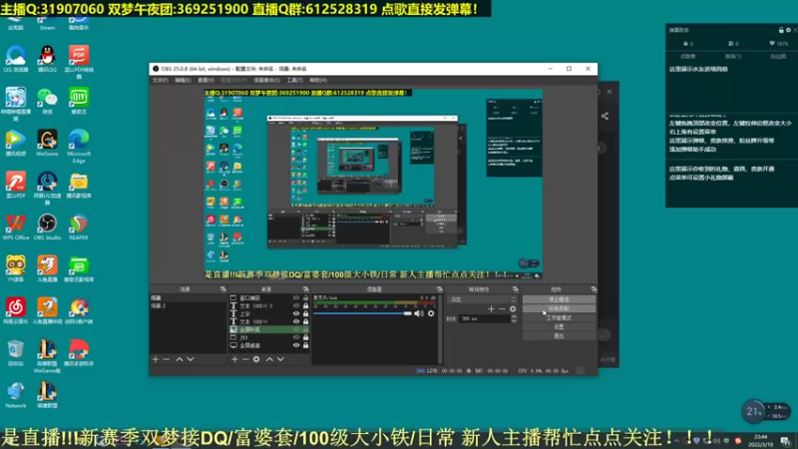This screenshot has height=449, width=798.
Task: Click the share icon in the window behind OBS
Action: tap(604, 116)
